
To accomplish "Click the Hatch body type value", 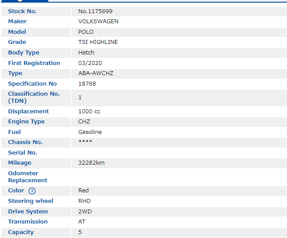I will click(x=86, y=53).
